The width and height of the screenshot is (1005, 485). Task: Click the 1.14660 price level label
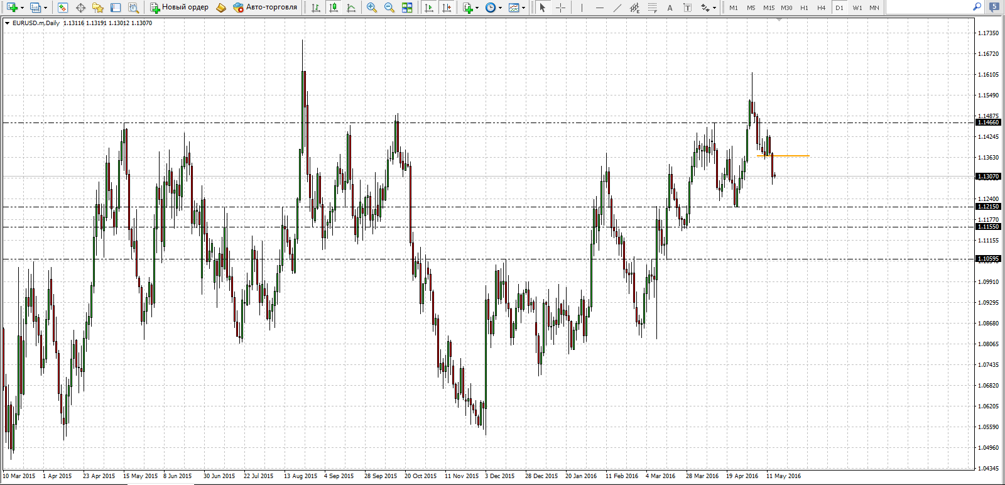(988, 123)
